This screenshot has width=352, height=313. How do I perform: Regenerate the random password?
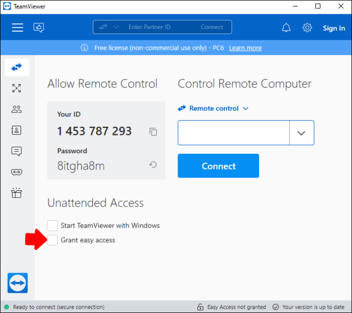click(153, 165)
